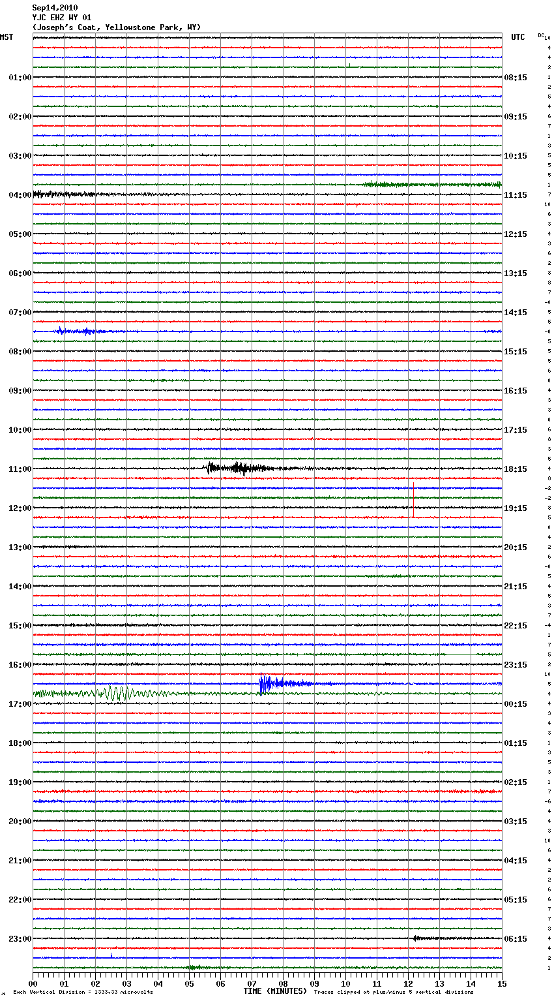The width and height of the screenshot is (554, 1001).
Task: Click 'Traces clipped at plus/minus 5 vertical divisions' note
Action: [x=394, y=992]
